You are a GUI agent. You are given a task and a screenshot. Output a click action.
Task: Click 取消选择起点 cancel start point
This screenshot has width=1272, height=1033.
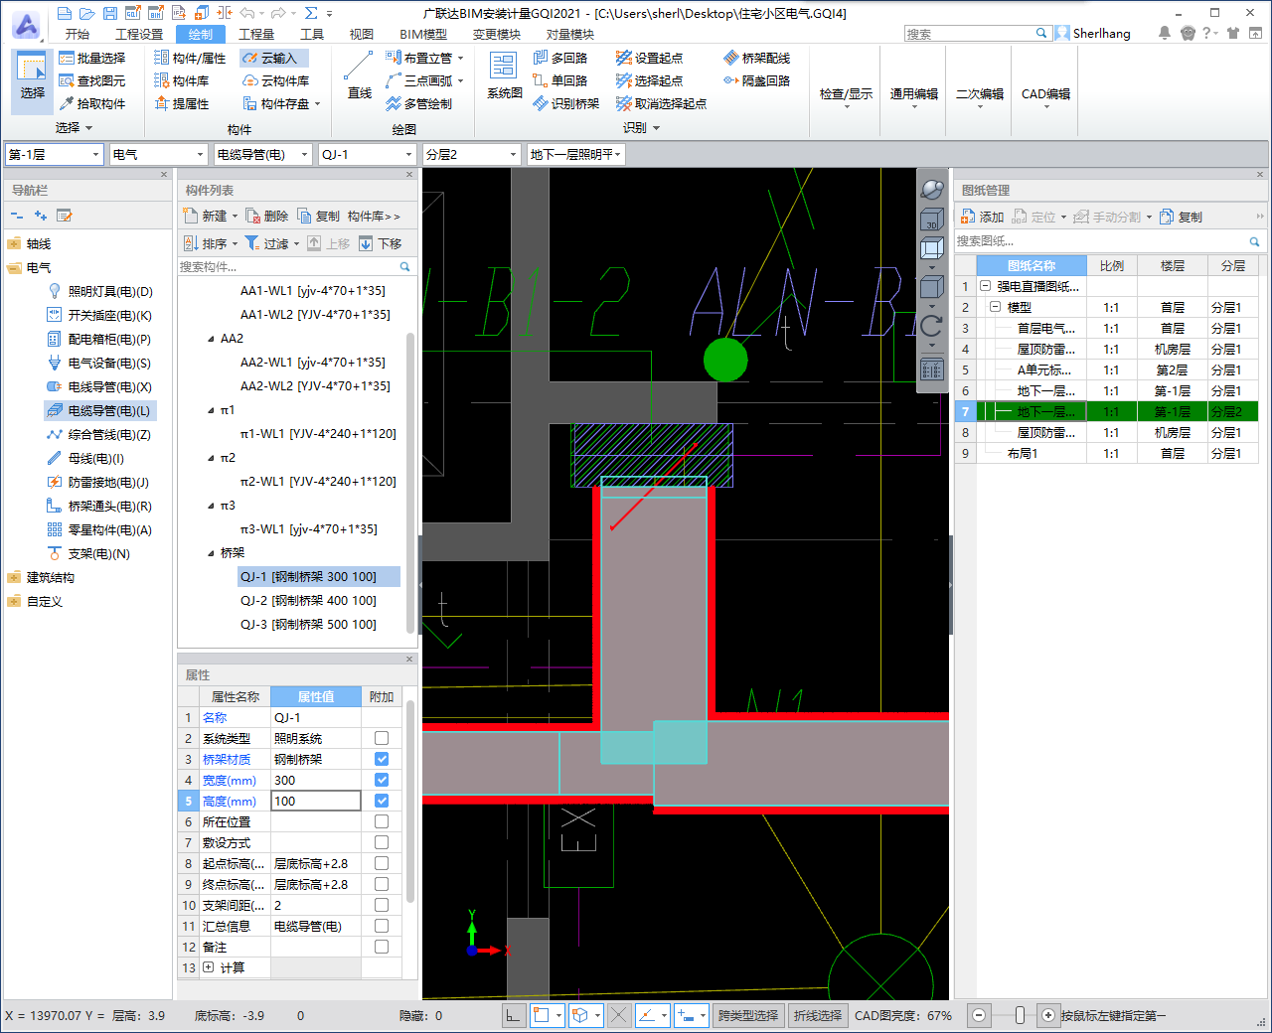pos(661,103)
